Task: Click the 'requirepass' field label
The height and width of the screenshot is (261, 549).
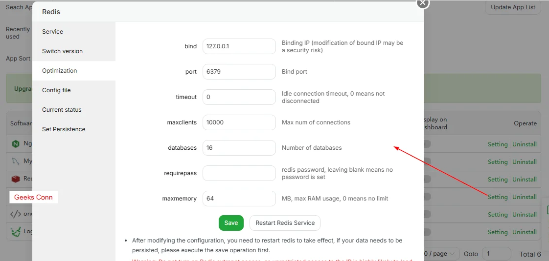Action: (181, 173)
